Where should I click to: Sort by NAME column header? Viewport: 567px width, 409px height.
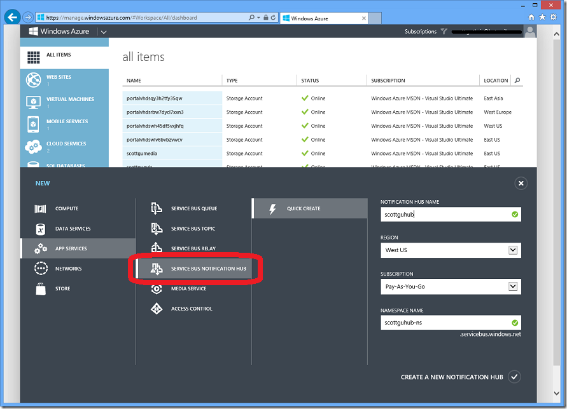click(x=134, y=81)
